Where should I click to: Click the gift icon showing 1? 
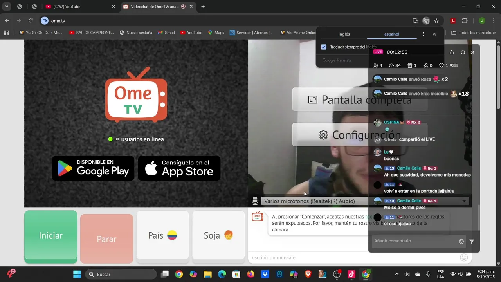410,65
